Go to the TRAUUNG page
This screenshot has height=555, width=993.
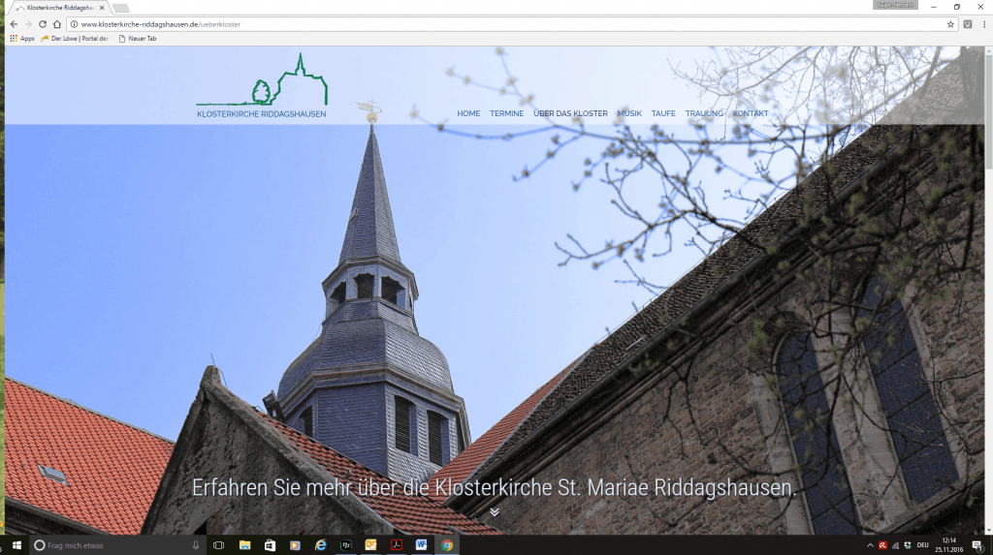pyautogui.click(x=704, y=114)
